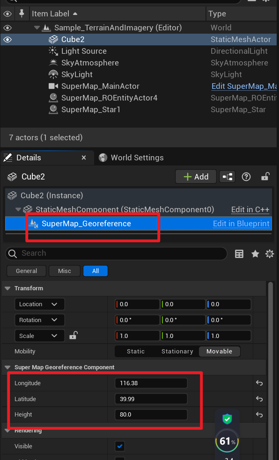The width and height of the screenshot is (279, 460).
Task: Click the SkyLight actor icon
Action: [53, 74]
